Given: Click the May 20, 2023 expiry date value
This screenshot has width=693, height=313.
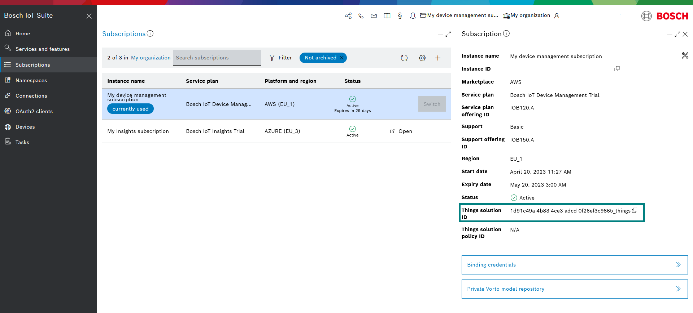Looking at the screenshot, I should tap(538, 185).
